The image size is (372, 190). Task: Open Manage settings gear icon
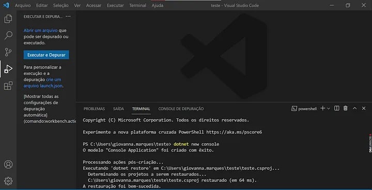[8, 181]
